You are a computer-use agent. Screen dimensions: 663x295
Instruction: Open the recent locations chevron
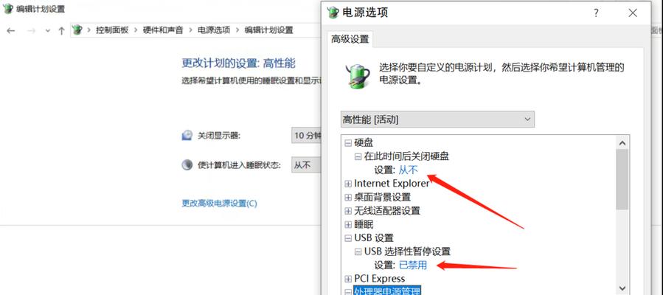(x=47, y=30)
